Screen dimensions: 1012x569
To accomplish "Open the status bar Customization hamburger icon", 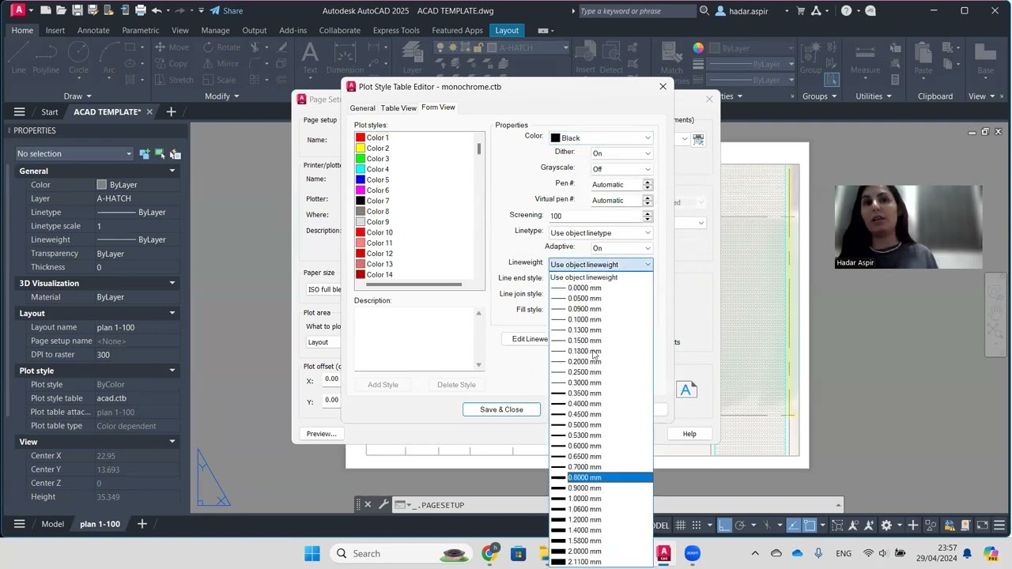I will (999, 525).
